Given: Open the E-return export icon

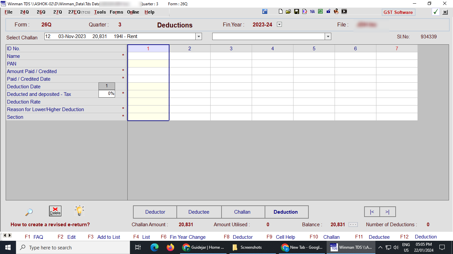Looking at the screenshot, I should point(304,11).
